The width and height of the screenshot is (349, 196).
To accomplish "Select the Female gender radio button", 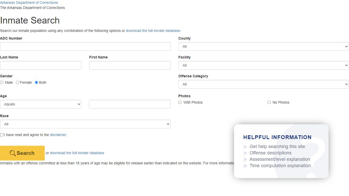I will click(17, 82).
